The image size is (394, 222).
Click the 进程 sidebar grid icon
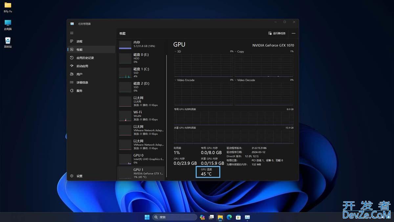(x=72, y=41)
